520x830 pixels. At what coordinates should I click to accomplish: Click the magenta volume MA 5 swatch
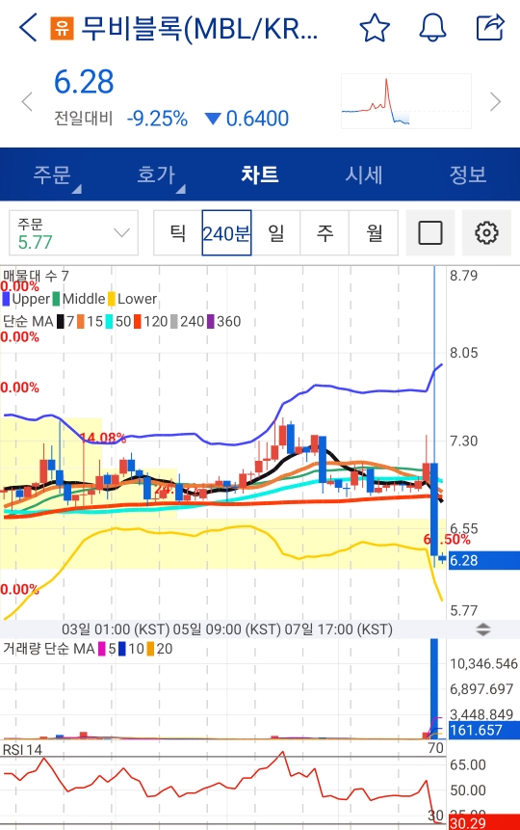click(x=102, y=649)
